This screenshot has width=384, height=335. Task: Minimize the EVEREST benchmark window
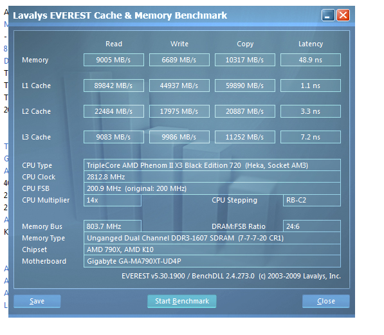click(328, 15)
